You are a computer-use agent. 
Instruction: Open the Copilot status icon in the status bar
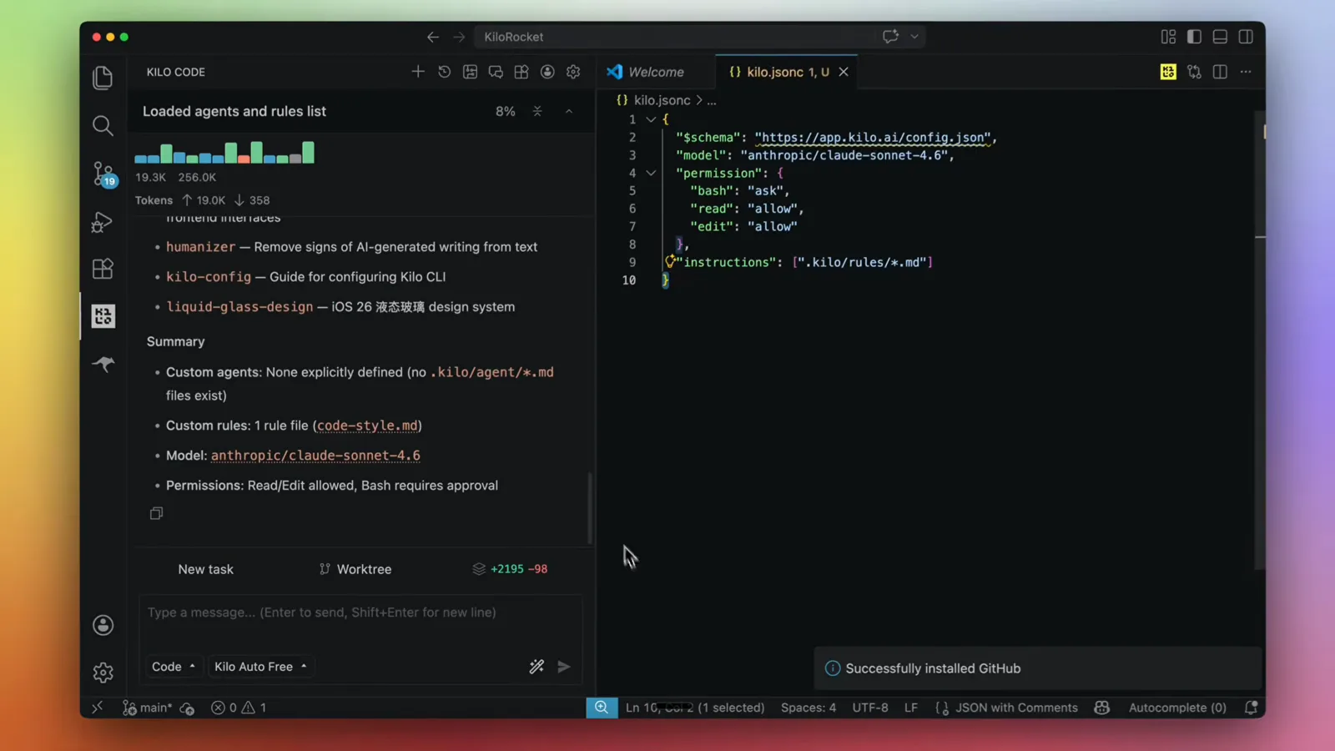[1102, 708]
